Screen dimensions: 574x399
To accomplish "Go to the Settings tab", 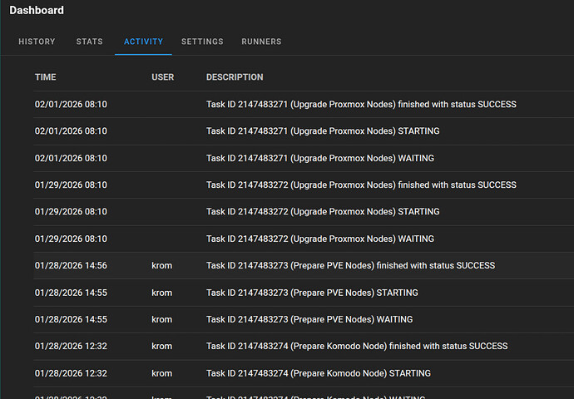I will tap(202, 42).
